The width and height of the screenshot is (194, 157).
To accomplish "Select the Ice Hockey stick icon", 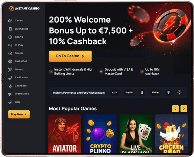I will coord(10,78).
